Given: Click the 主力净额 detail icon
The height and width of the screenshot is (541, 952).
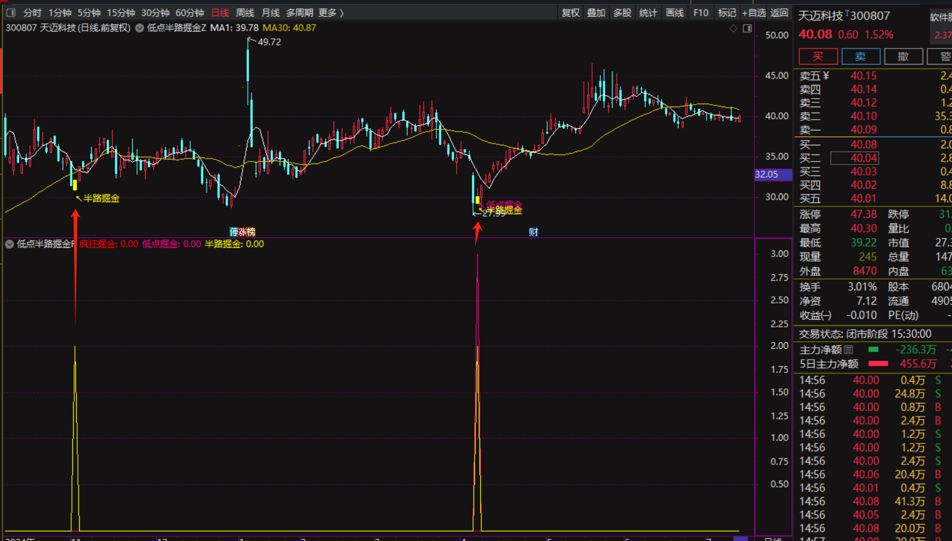Looking at the screenshot, I should pyautogui.click(x=848, y=349).
